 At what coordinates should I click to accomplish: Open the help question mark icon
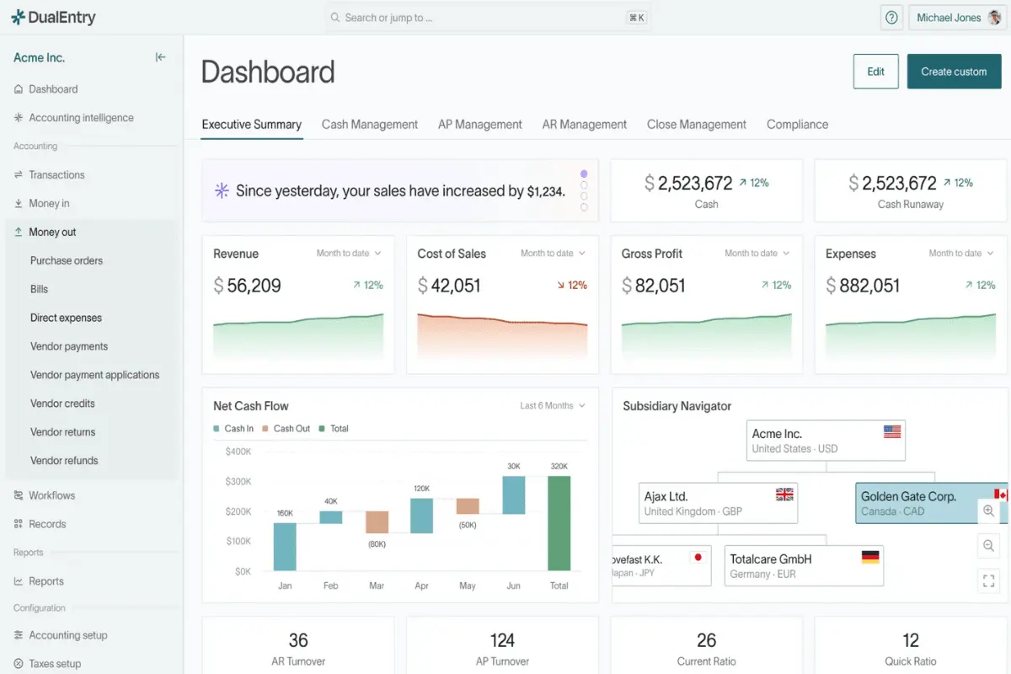click(x=891, y=18)
